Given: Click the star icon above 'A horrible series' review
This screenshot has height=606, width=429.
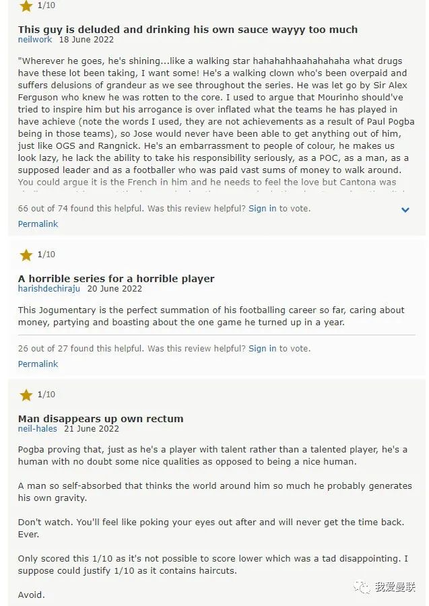Looking at the screenshot, I should [x=26, y=255].
